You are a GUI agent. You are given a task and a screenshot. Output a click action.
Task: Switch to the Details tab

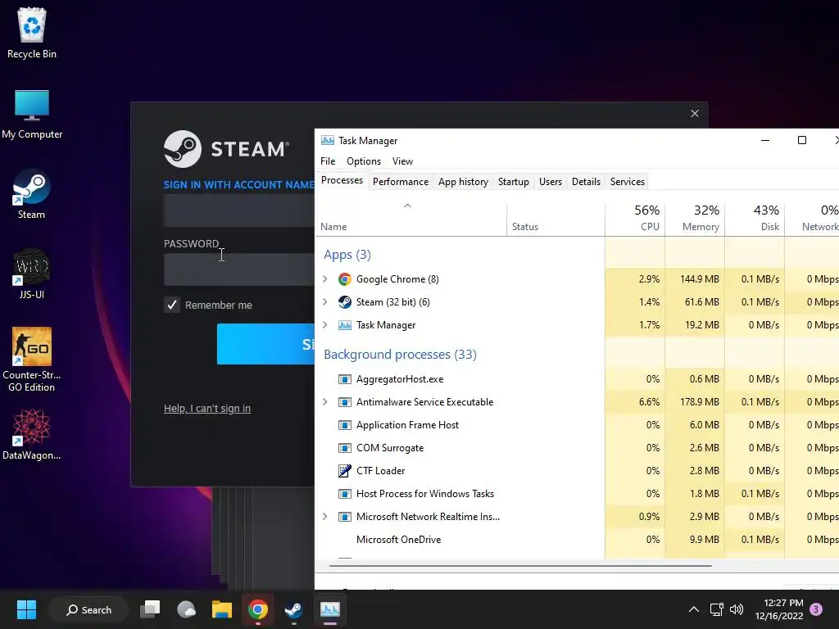coord(586,182)
